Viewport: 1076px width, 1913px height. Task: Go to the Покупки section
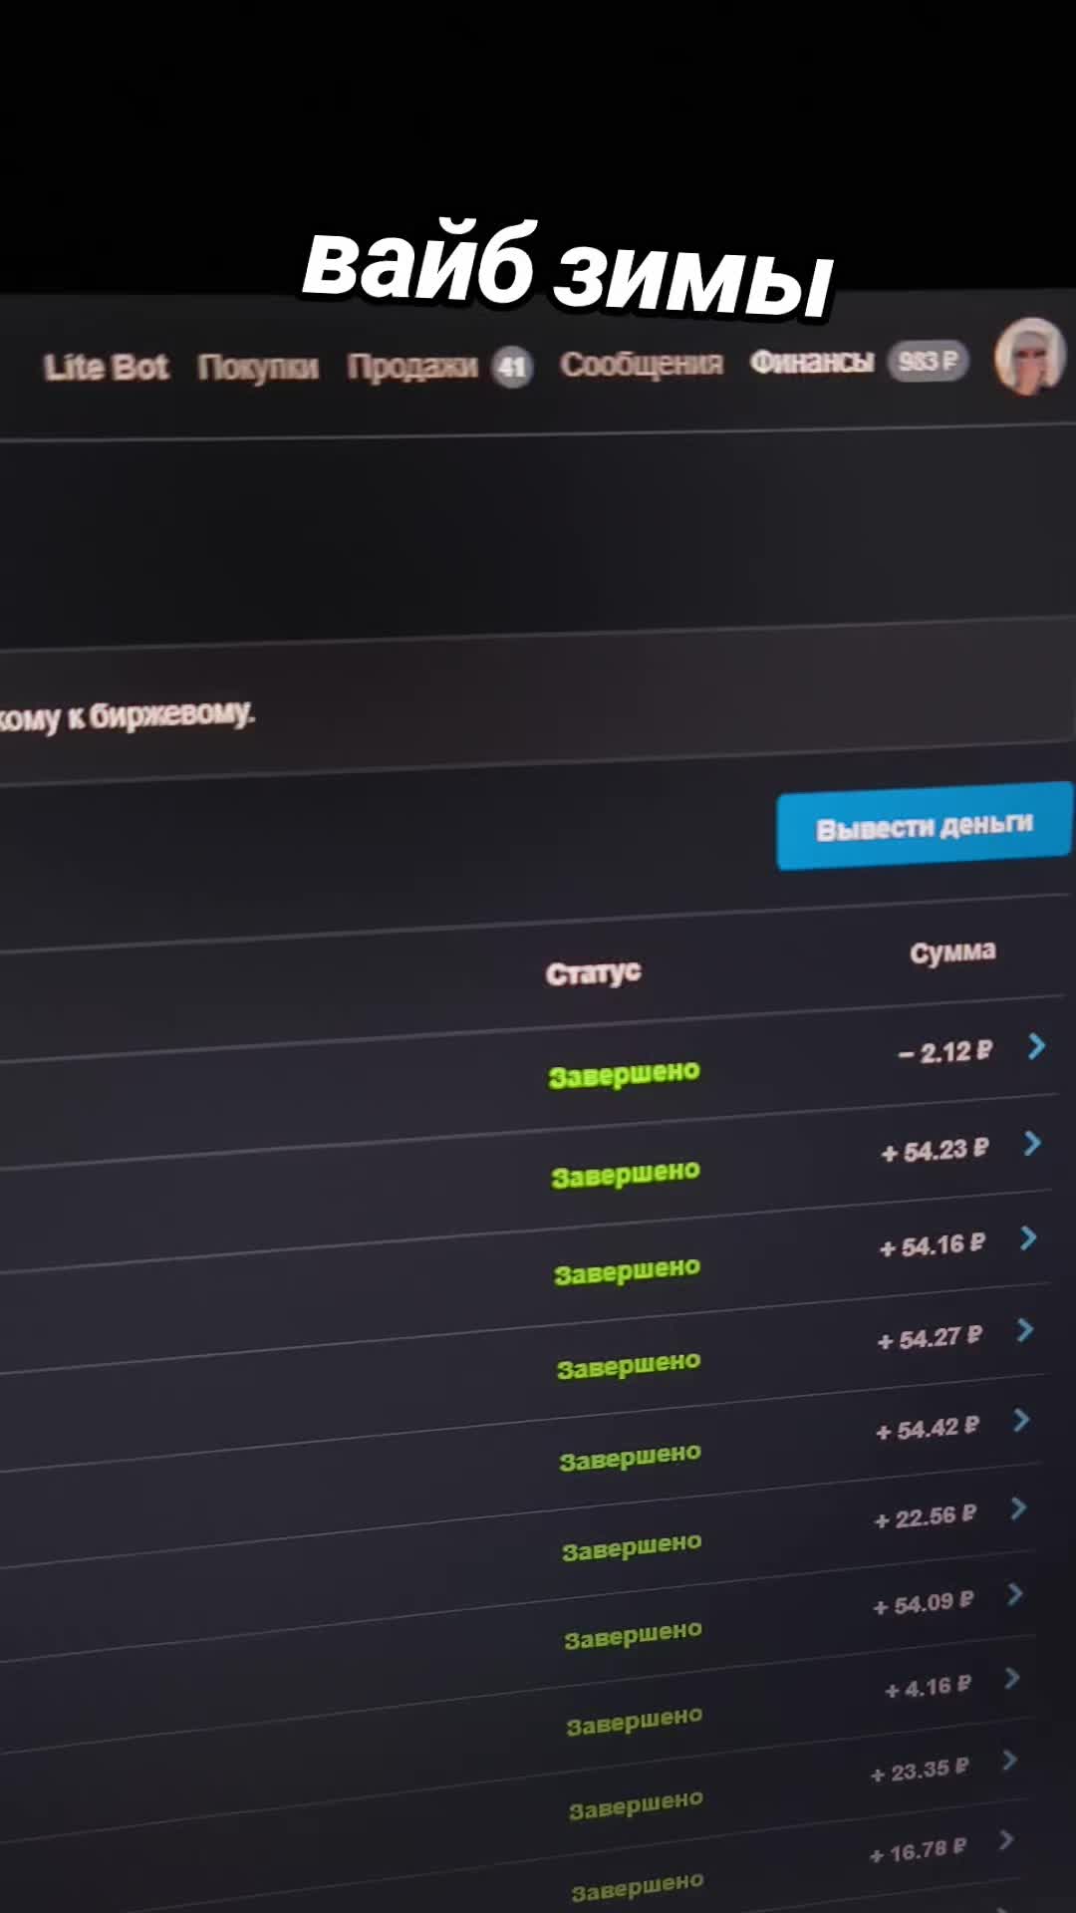[x=258, y=368]
